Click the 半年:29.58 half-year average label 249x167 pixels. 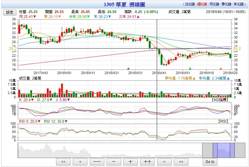(x=79, y=16)
